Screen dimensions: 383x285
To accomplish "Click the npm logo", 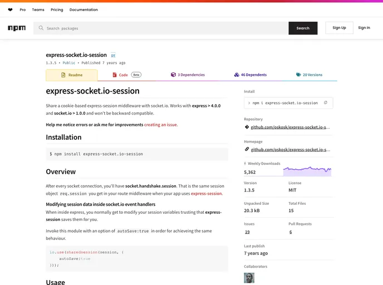I will (17, 28).
